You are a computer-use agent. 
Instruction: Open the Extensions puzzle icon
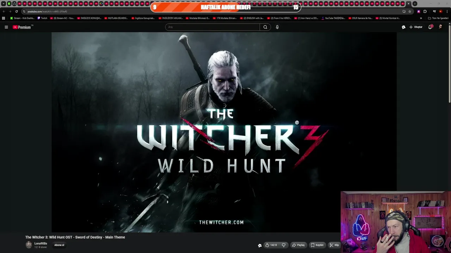point(425,11)
